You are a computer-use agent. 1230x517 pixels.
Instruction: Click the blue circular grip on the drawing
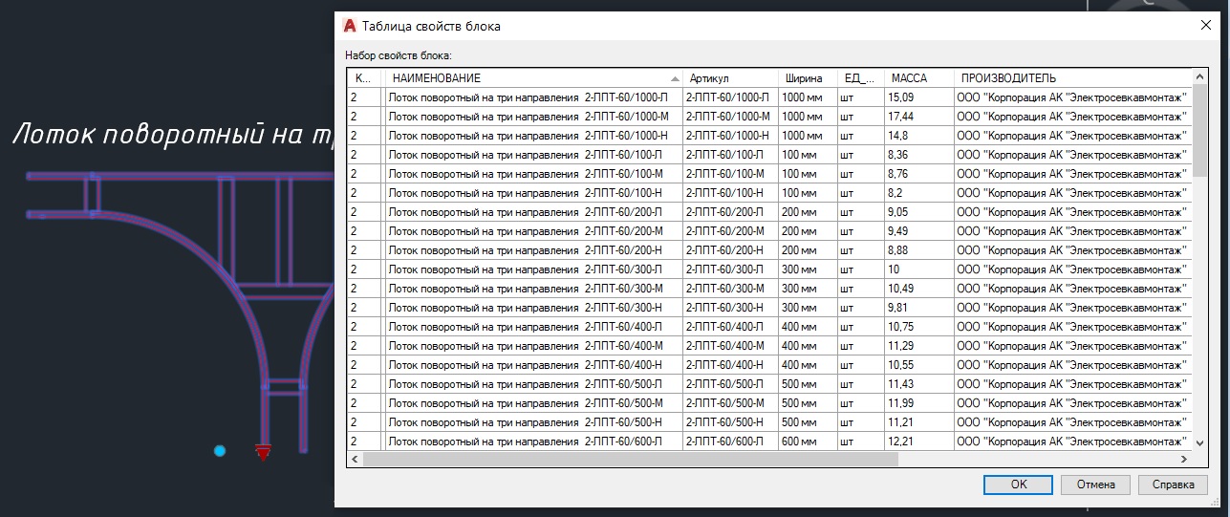coord(220,450)
